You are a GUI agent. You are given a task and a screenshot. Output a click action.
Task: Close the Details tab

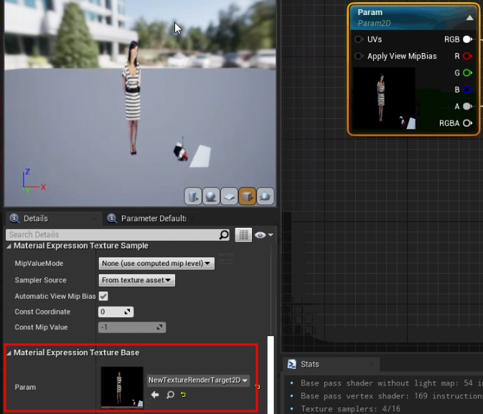[94, 218]
